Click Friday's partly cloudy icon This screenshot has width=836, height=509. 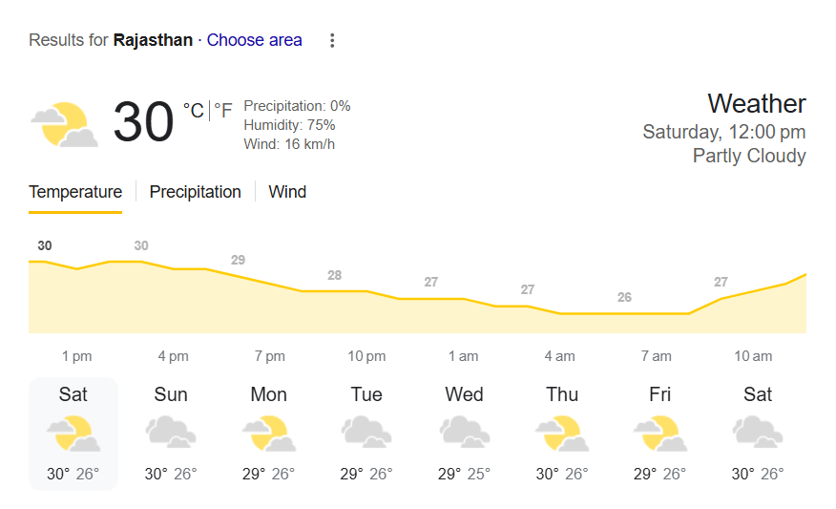[660, 433]
